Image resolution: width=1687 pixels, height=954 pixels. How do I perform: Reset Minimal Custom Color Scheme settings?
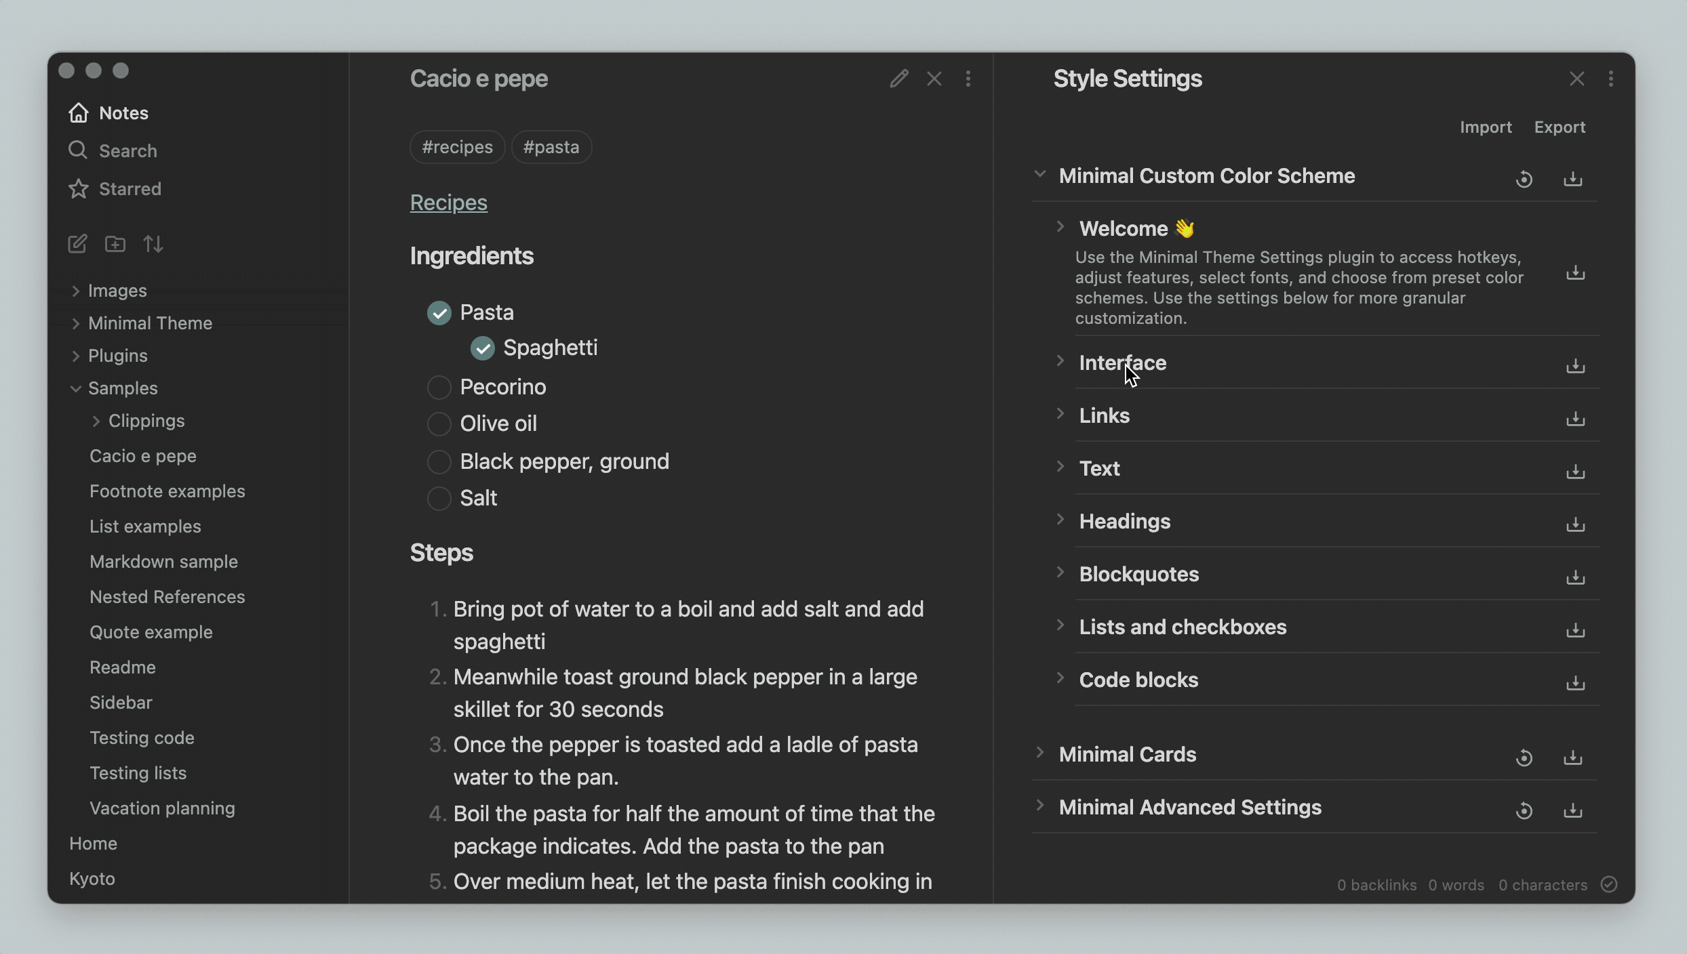(1524, 179)
